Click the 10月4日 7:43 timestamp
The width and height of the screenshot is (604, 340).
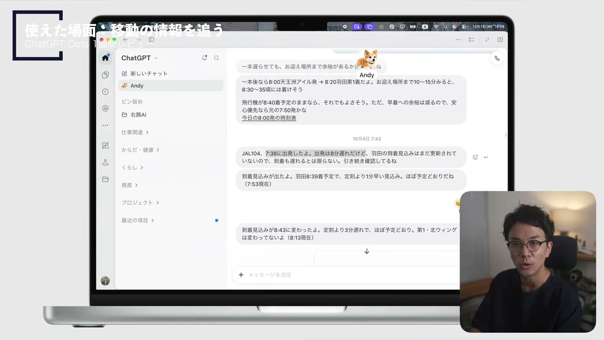367,139
